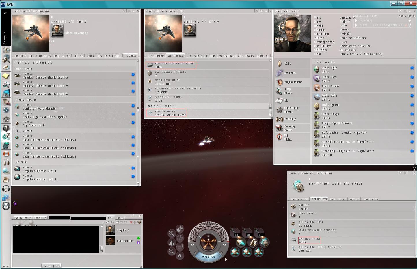Open the mail envelope icon in the sidebar
This screenshot has width=417, height=269.
click(x=6, y=67)
